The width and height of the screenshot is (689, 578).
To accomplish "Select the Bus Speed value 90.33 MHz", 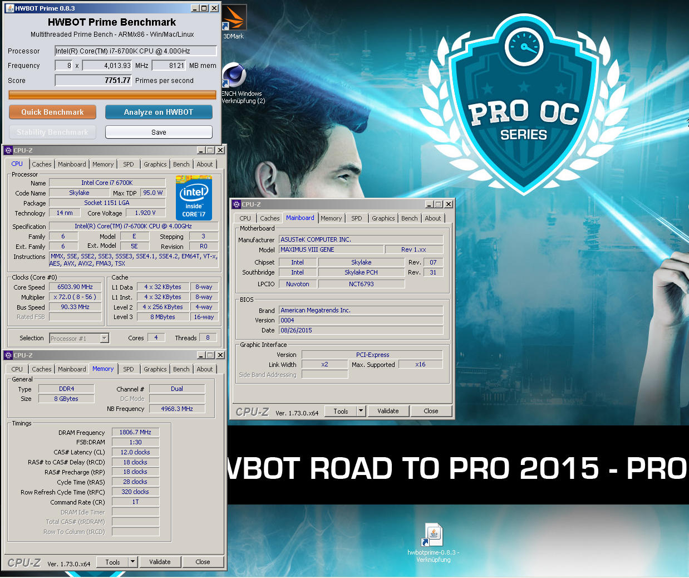I will point(75,307).
